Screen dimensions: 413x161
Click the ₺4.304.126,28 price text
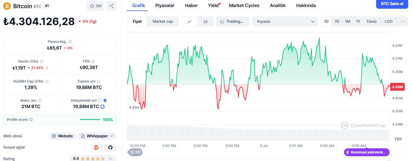click(39, 21)
